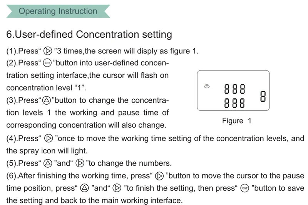
Task: Click the right-arrow icon in step 5
Action: (x=80, y=163)
